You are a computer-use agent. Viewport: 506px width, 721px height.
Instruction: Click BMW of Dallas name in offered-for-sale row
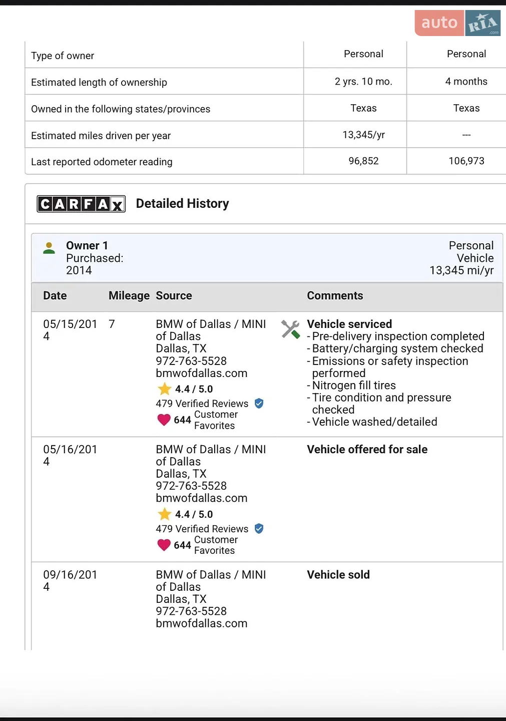[211, 456]
